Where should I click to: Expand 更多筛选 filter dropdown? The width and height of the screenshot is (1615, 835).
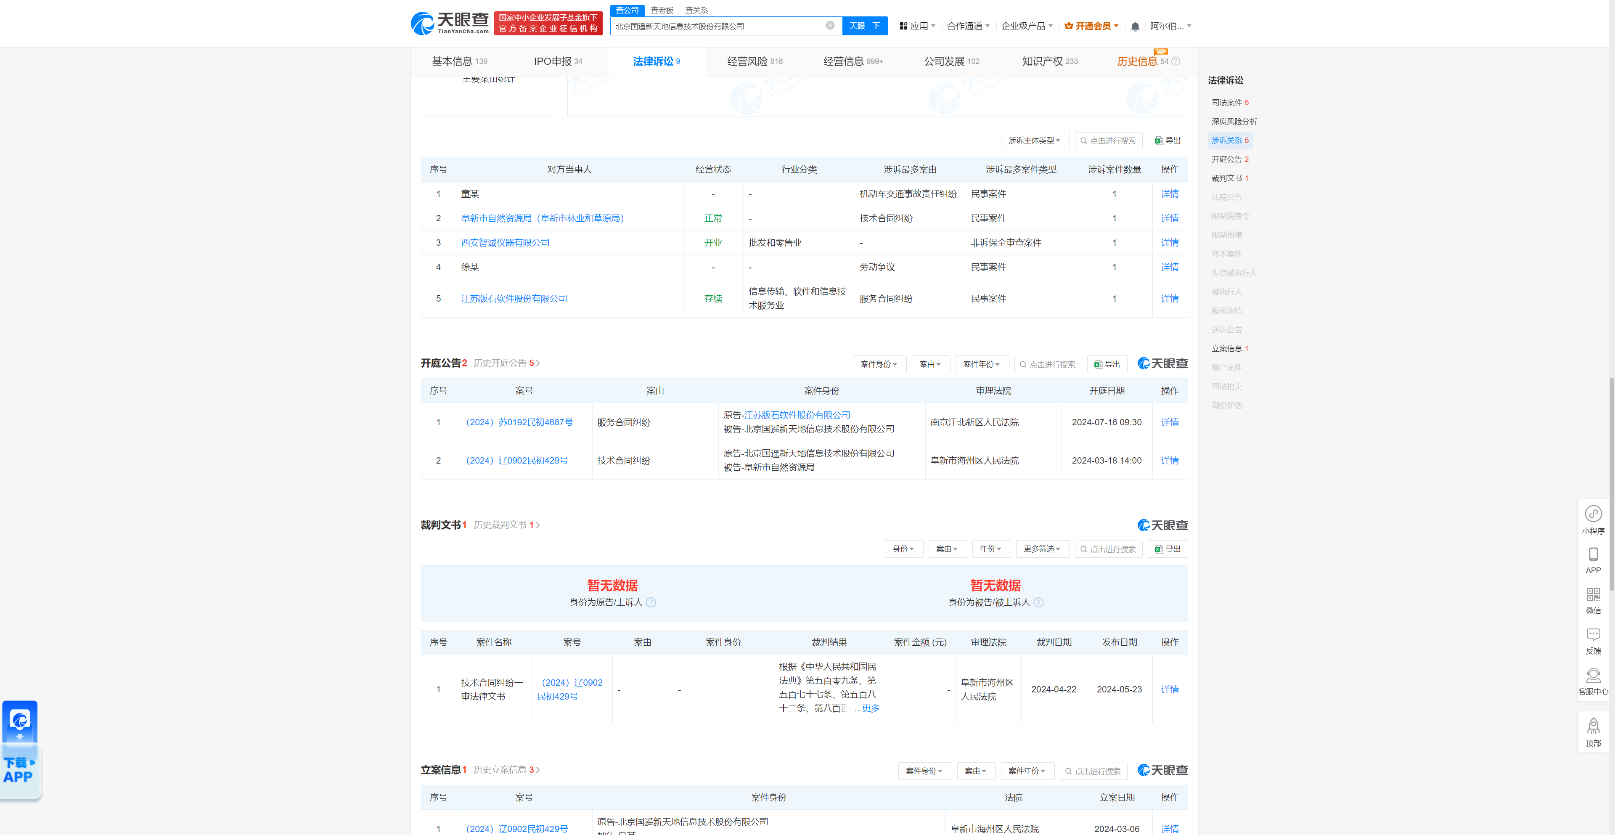click(1042, 549)
